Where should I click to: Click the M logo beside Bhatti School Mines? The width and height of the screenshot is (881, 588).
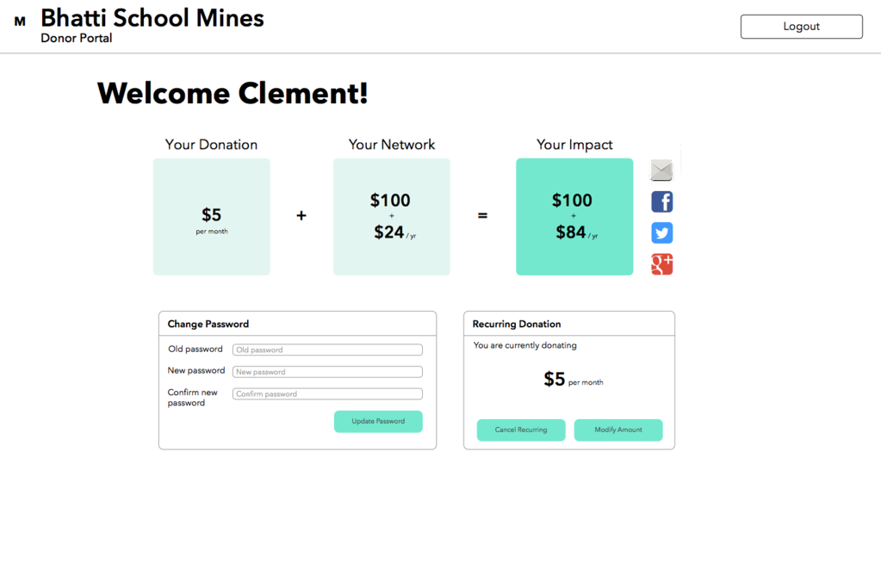[20, 22]
